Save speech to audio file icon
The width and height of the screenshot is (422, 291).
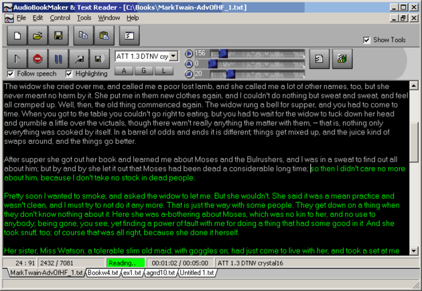coord(100,59)
